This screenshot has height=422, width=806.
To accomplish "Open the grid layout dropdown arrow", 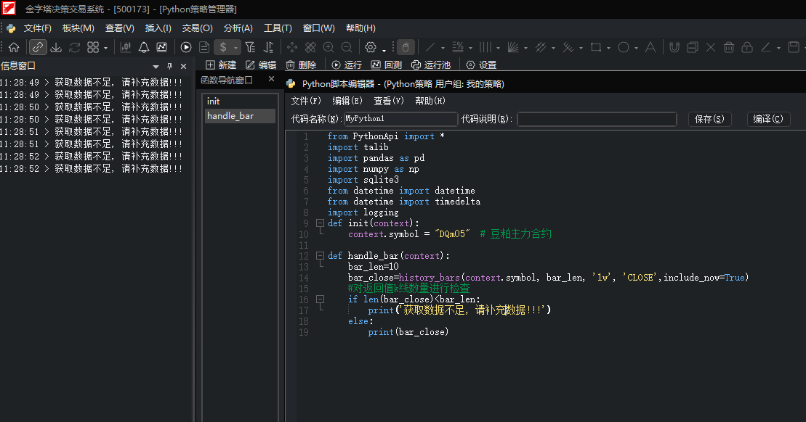I will pos(106,48).
